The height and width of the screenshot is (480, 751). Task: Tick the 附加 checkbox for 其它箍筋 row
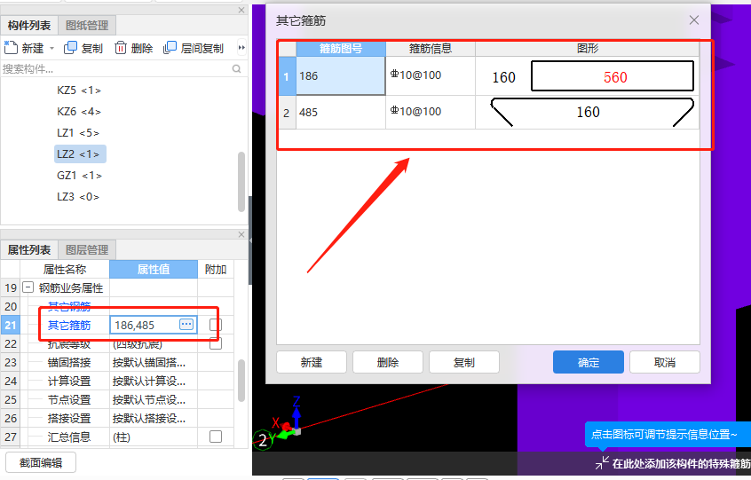(216, 325)
